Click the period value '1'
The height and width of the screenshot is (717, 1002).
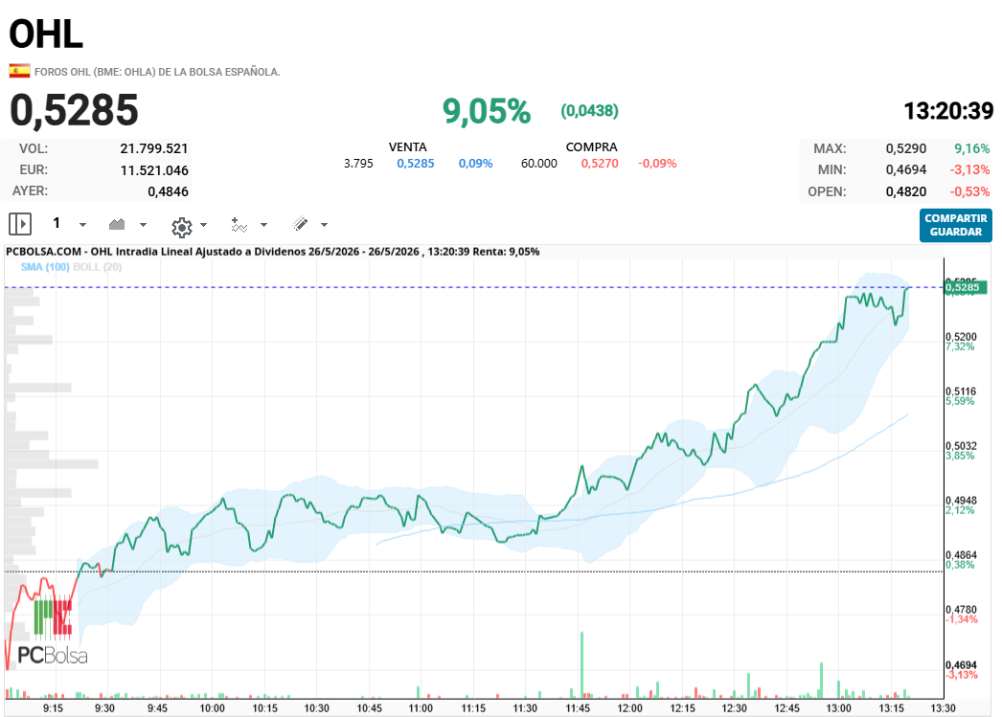coord(57,223)
